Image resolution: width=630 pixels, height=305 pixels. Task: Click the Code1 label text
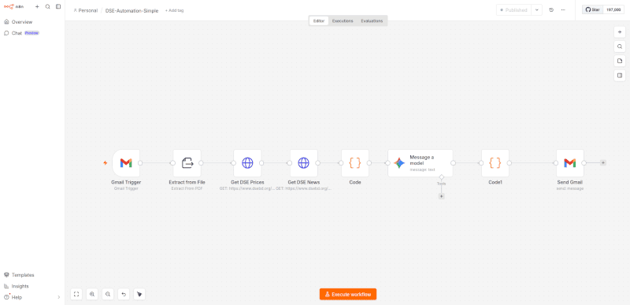[495, 182]
